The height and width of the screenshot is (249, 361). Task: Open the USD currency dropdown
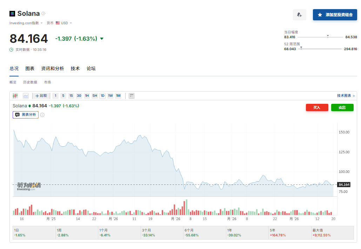click(66, 23)
